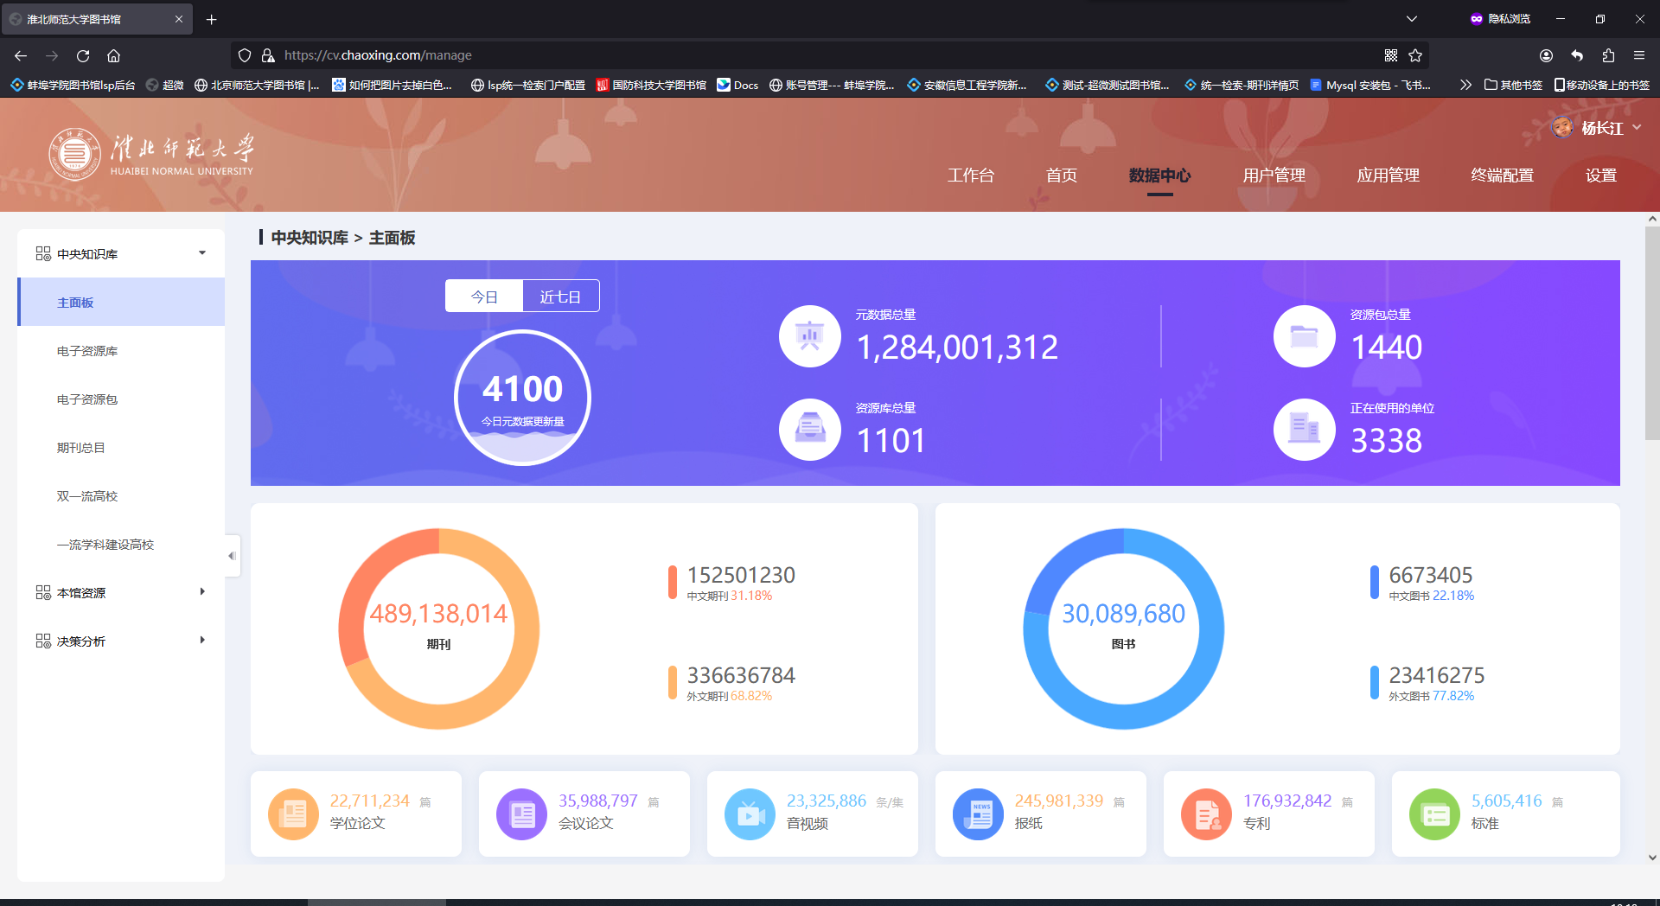Collapse the 中央知识库 sidebar section

(121, 253)
